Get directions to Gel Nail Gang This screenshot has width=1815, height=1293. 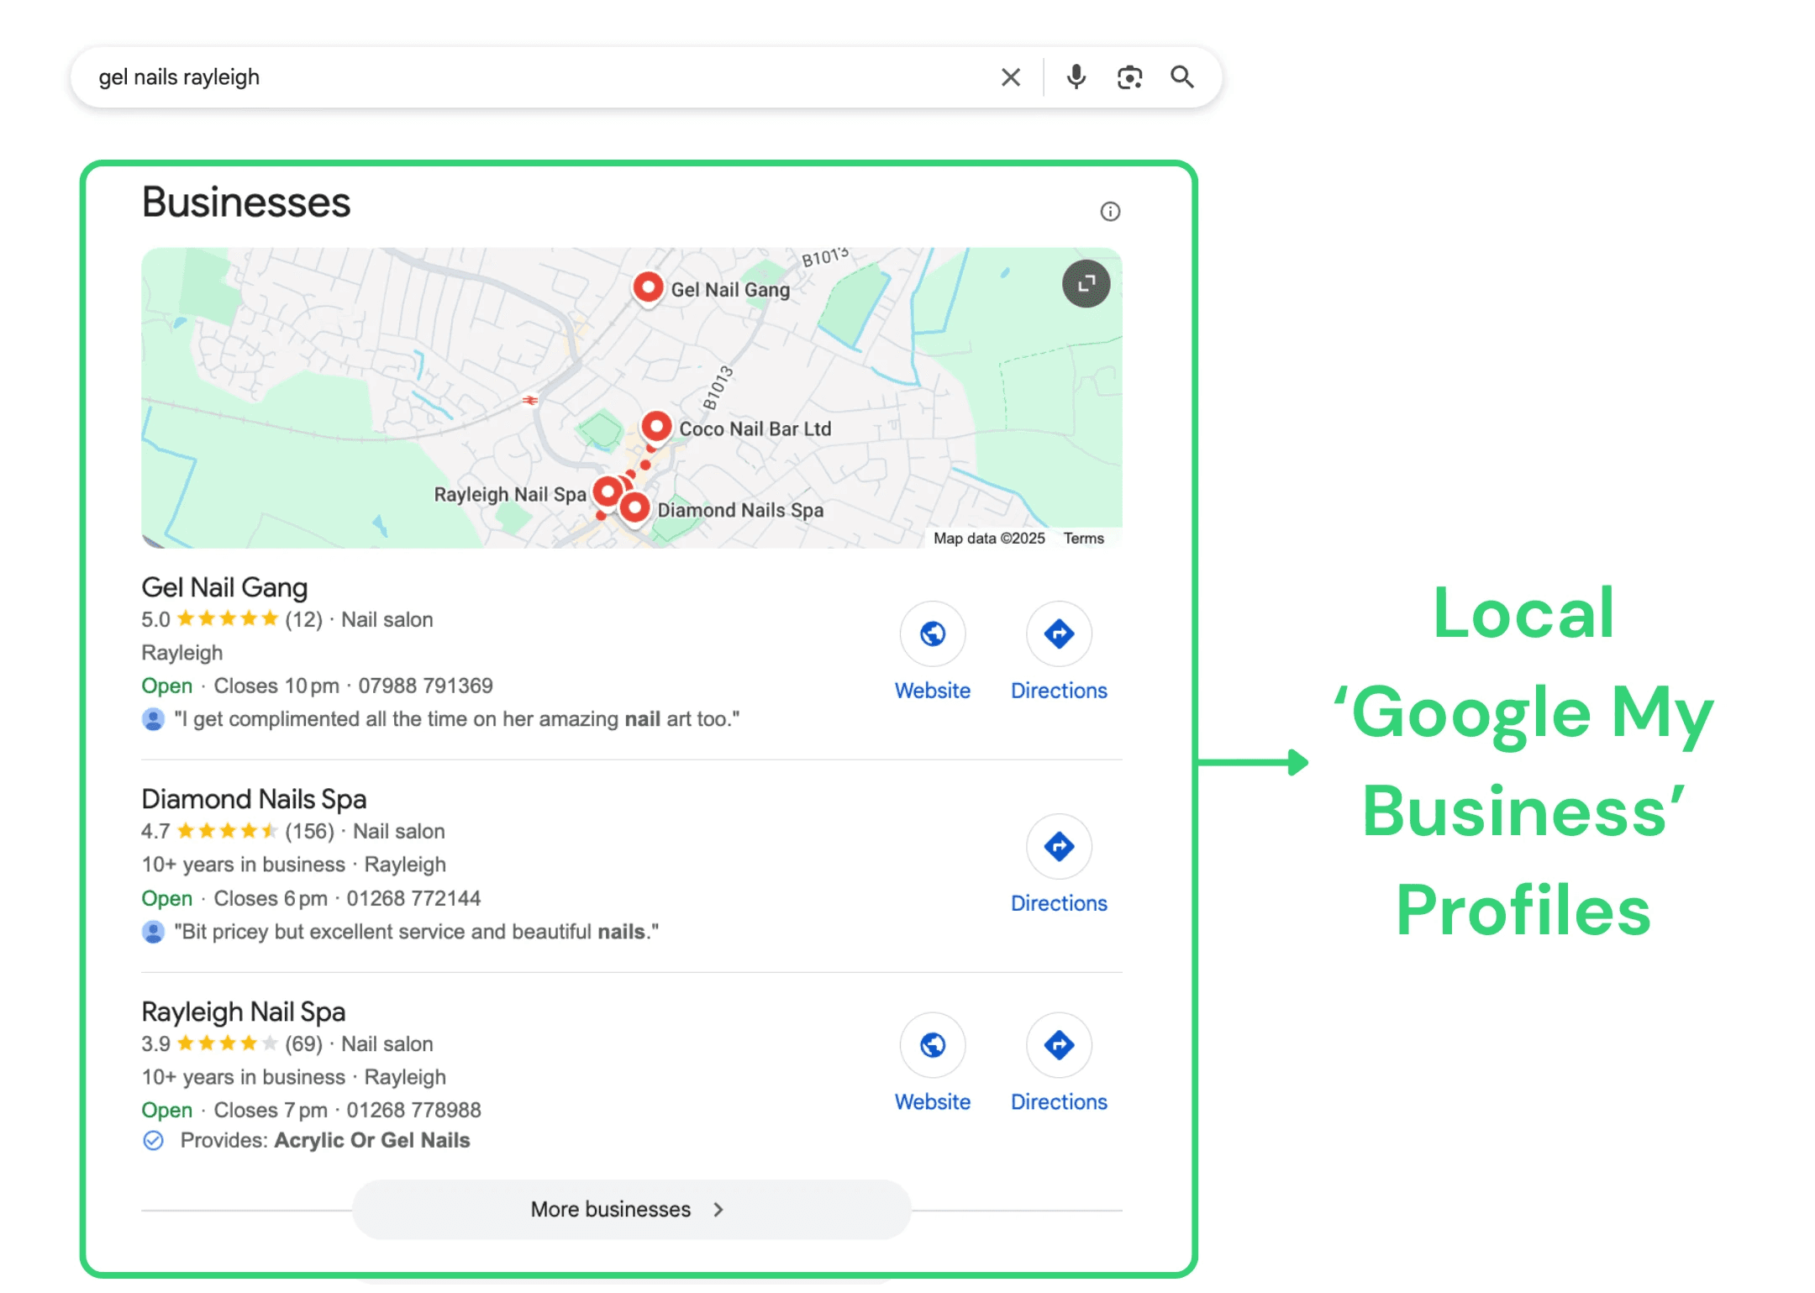click(x=1059, y=633)
